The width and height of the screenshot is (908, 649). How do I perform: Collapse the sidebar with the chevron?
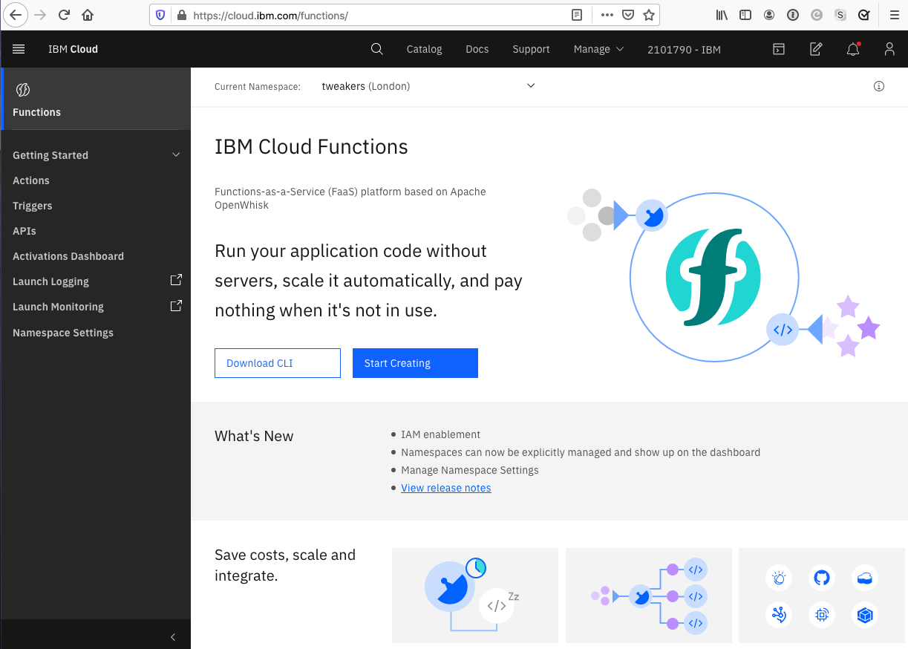(173, 637)
